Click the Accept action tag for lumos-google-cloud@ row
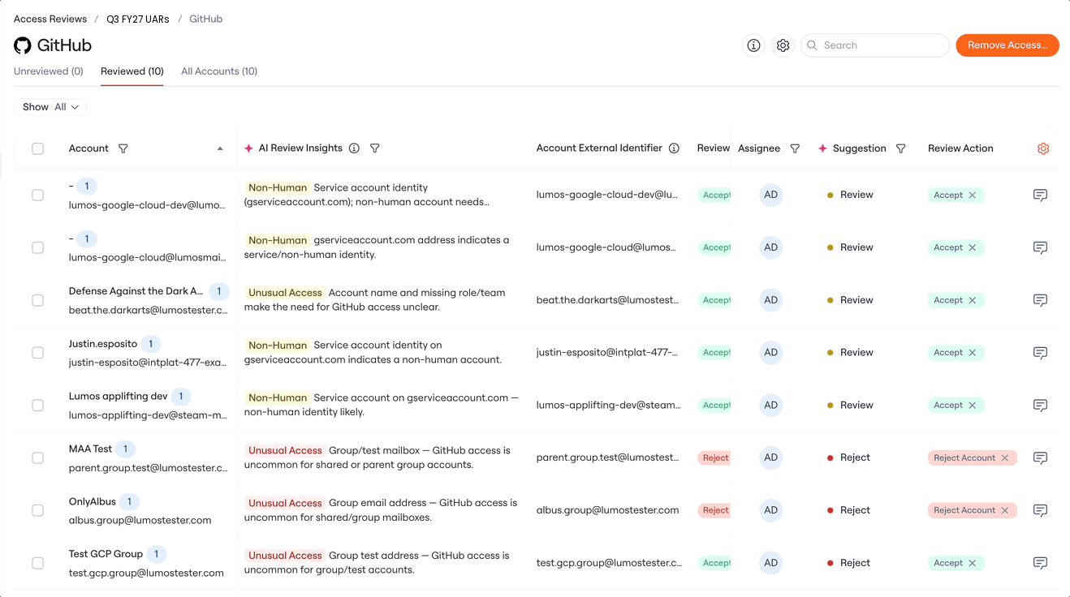Screen dimensions: 1070x597 pyautogui.click(x=956, y=247)
